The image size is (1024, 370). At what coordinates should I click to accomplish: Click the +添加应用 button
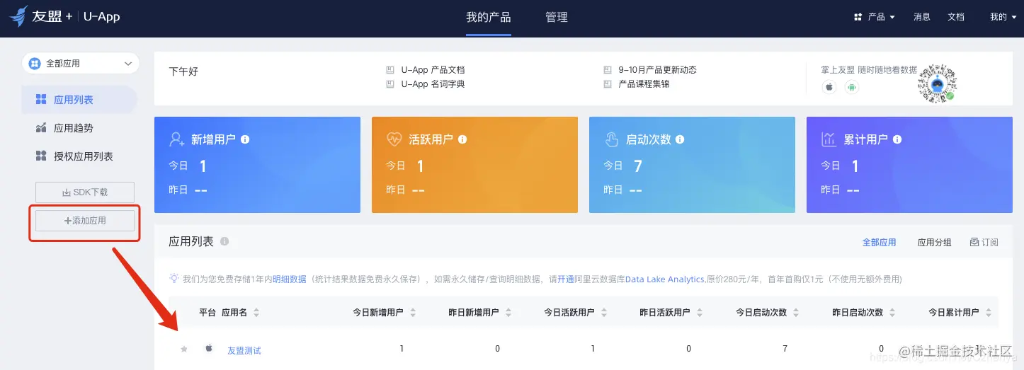[85, 221]
